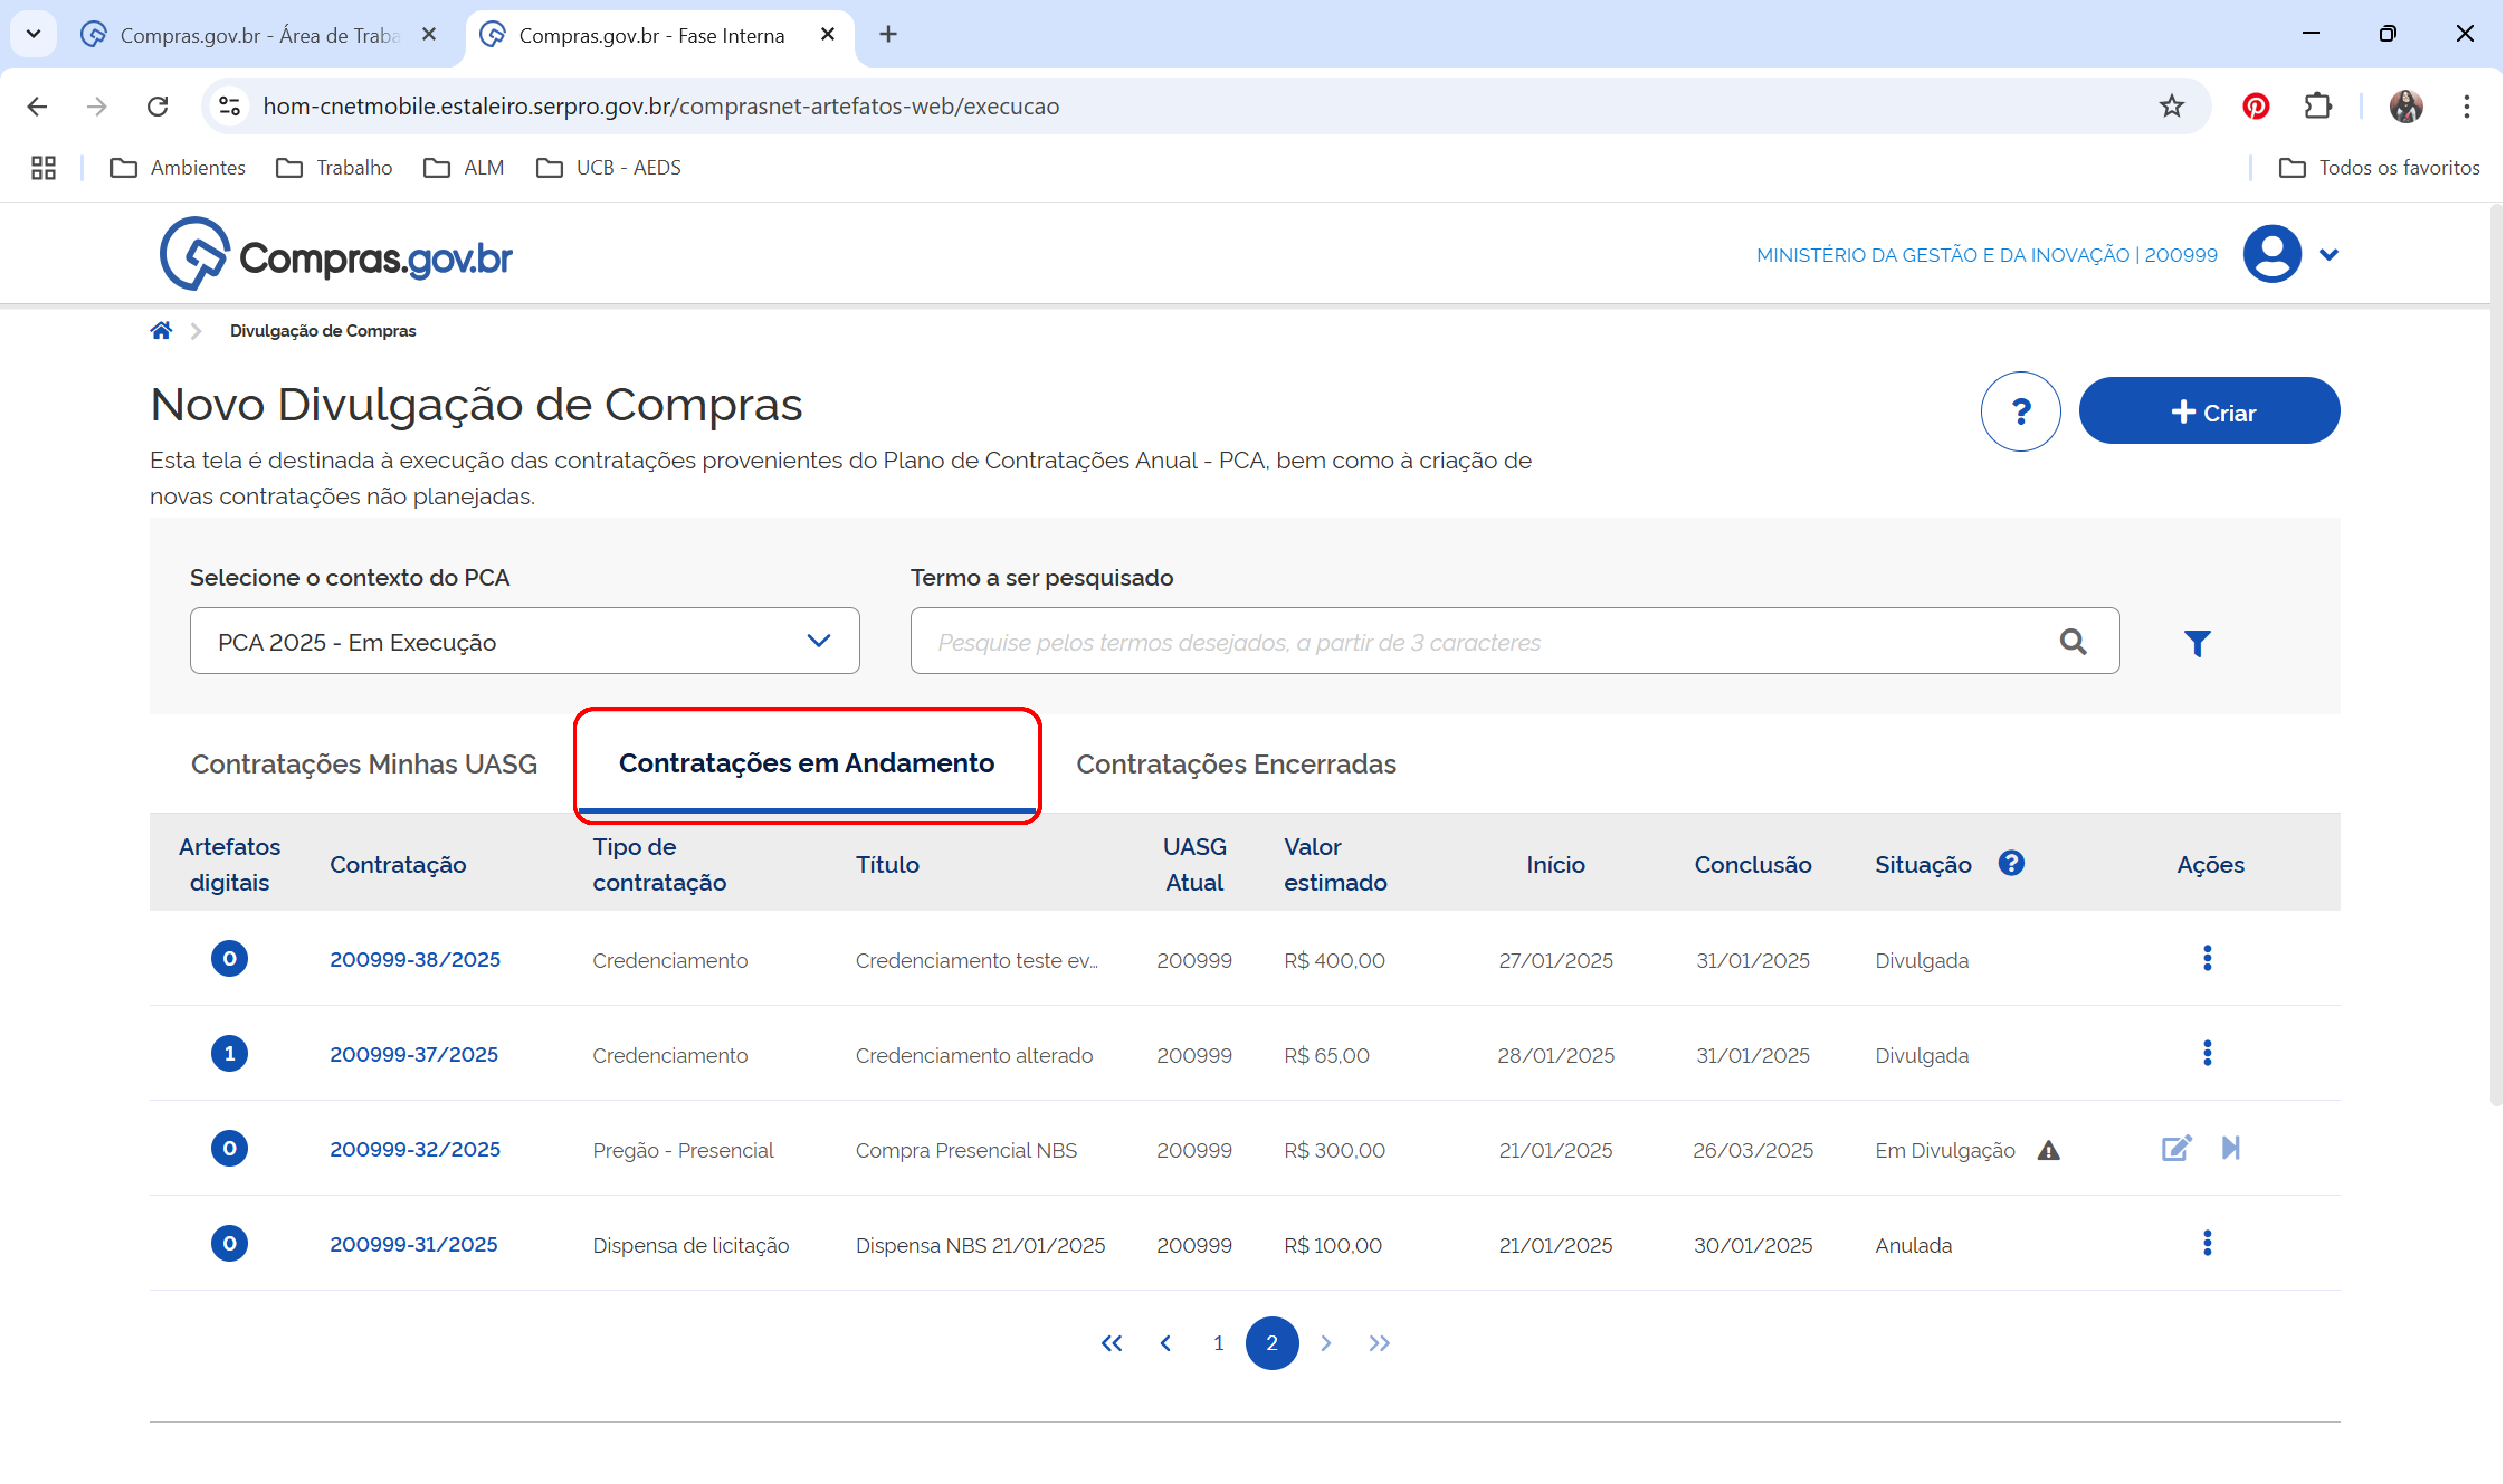
Task: Switch to Contratações Encerradas tab
Action: (1236, 764)
